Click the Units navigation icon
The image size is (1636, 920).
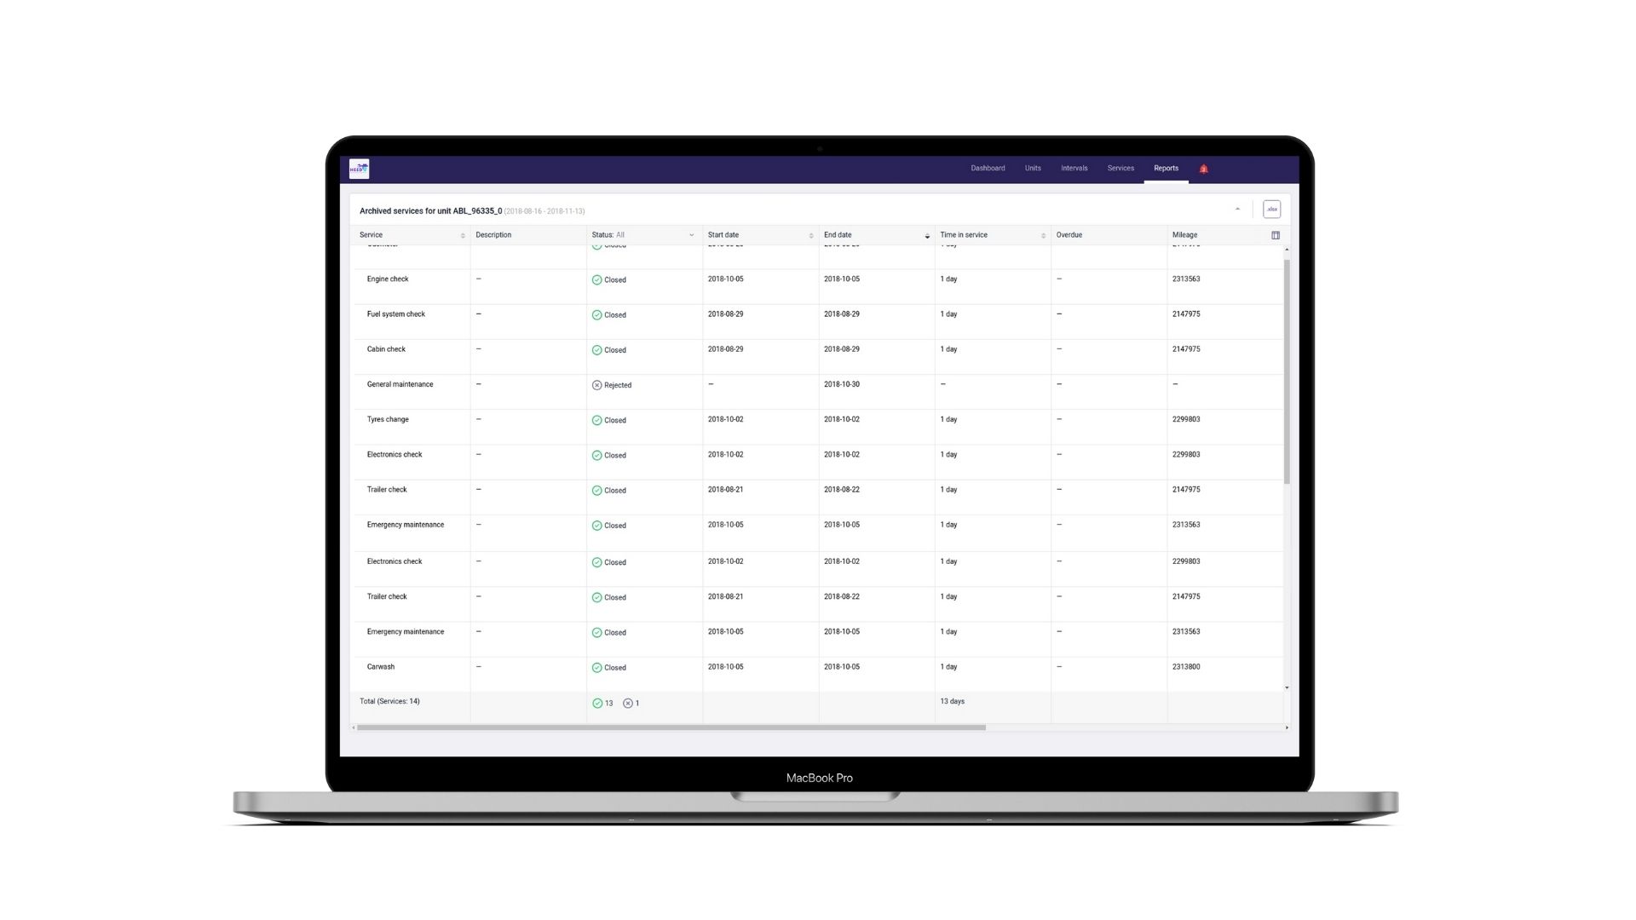[x=1032, y=167]
